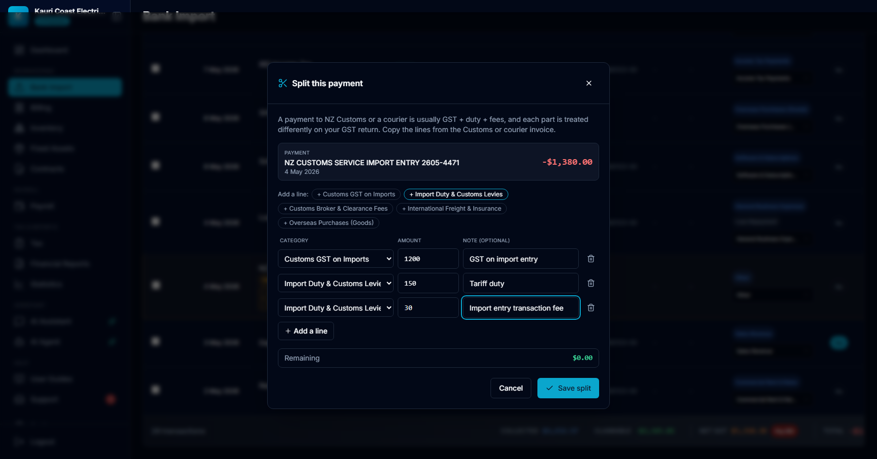Click the 4 May 2026 payment date

pyautogui.click(x=302, y=172)
